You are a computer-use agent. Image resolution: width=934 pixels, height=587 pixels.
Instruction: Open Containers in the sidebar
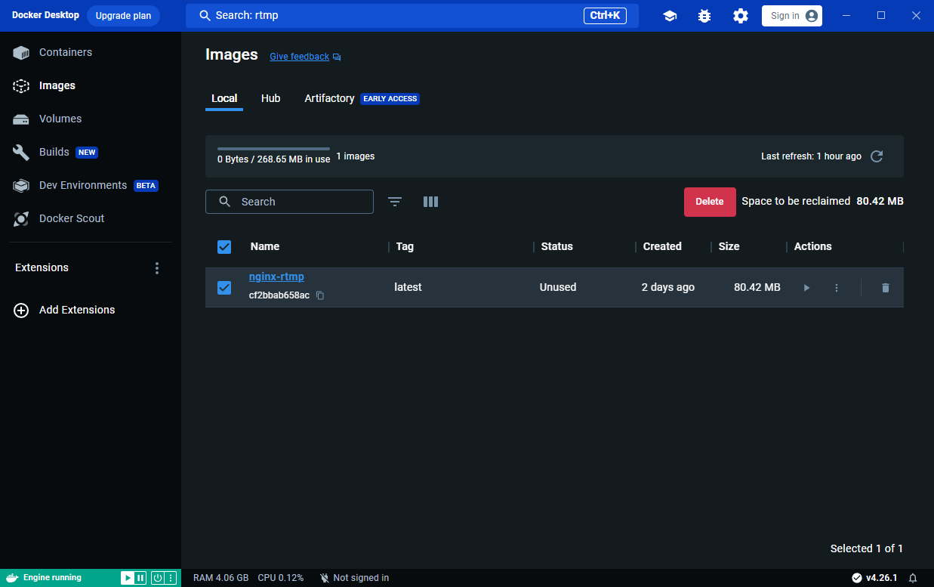[x=66, y=52]
